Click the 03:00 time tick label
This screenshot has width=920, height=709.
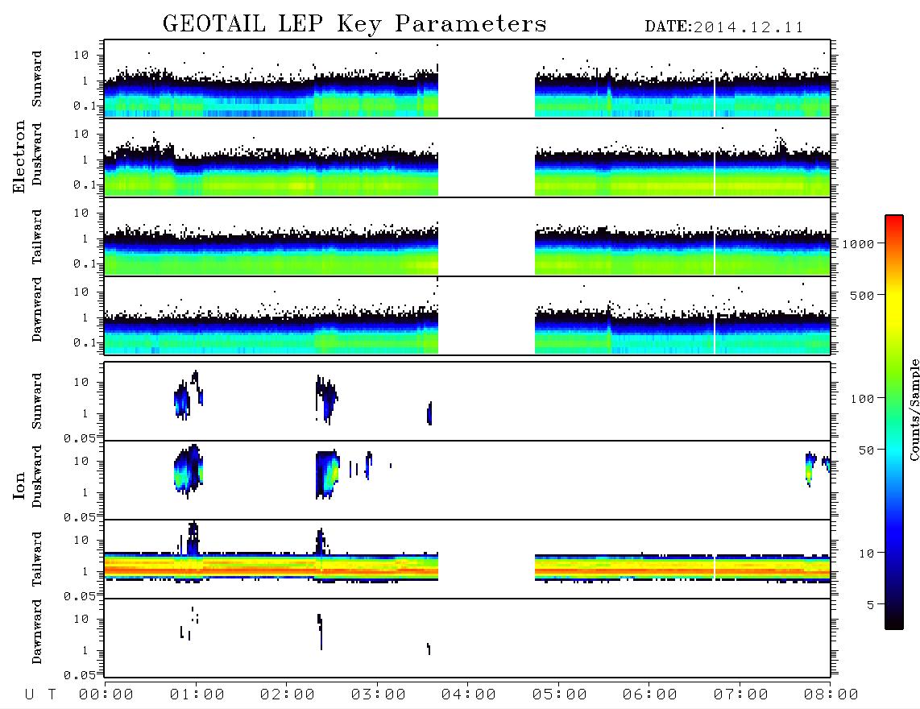pos(379,694)
